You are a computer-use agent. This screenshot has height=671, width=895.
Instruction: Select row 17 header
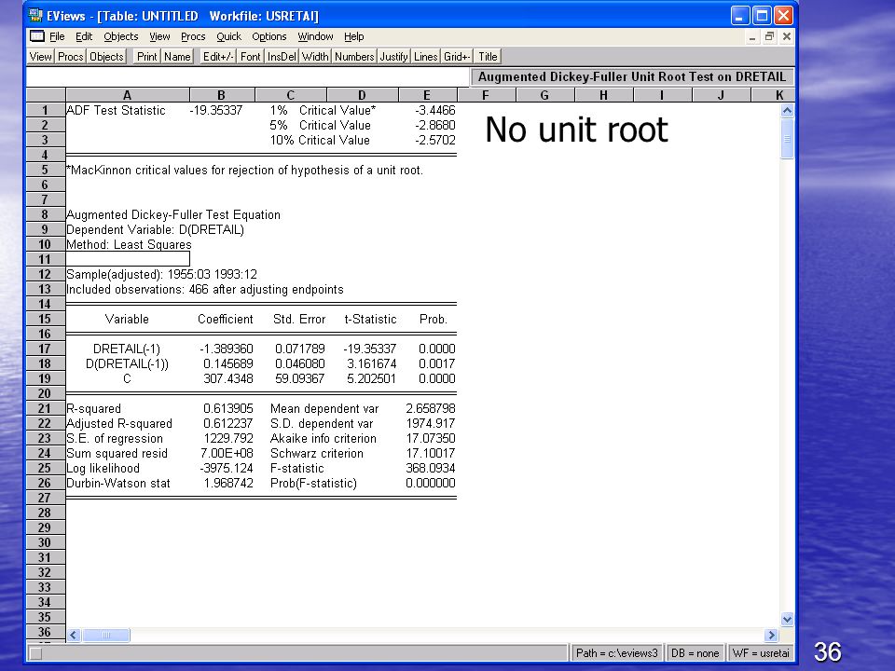[45, 349]
